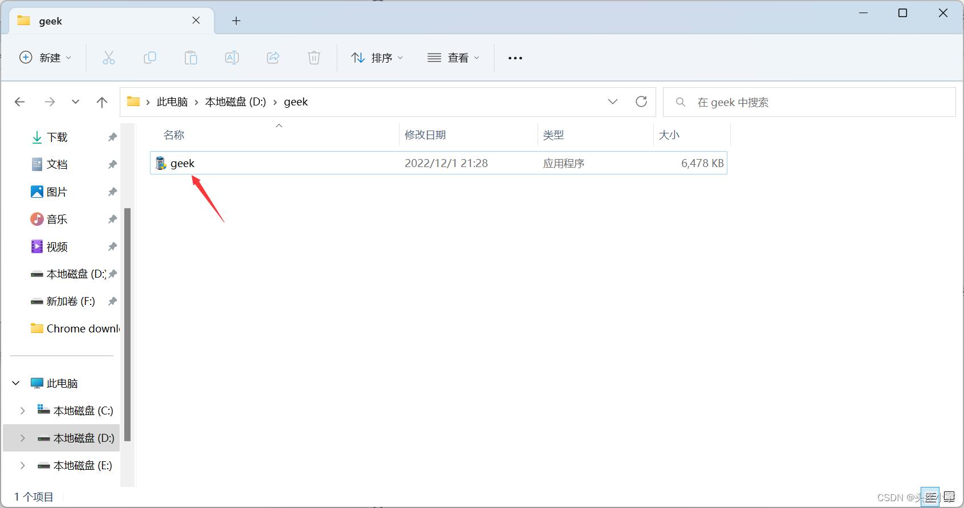This screenshot has height=508, width=964.
Task: Refresh the current folder view
Action: 641,101
